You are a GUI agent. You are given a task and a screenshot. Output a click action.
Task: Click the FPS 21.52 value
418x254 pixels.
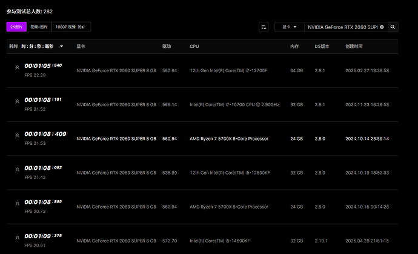[x=35, y=109]
